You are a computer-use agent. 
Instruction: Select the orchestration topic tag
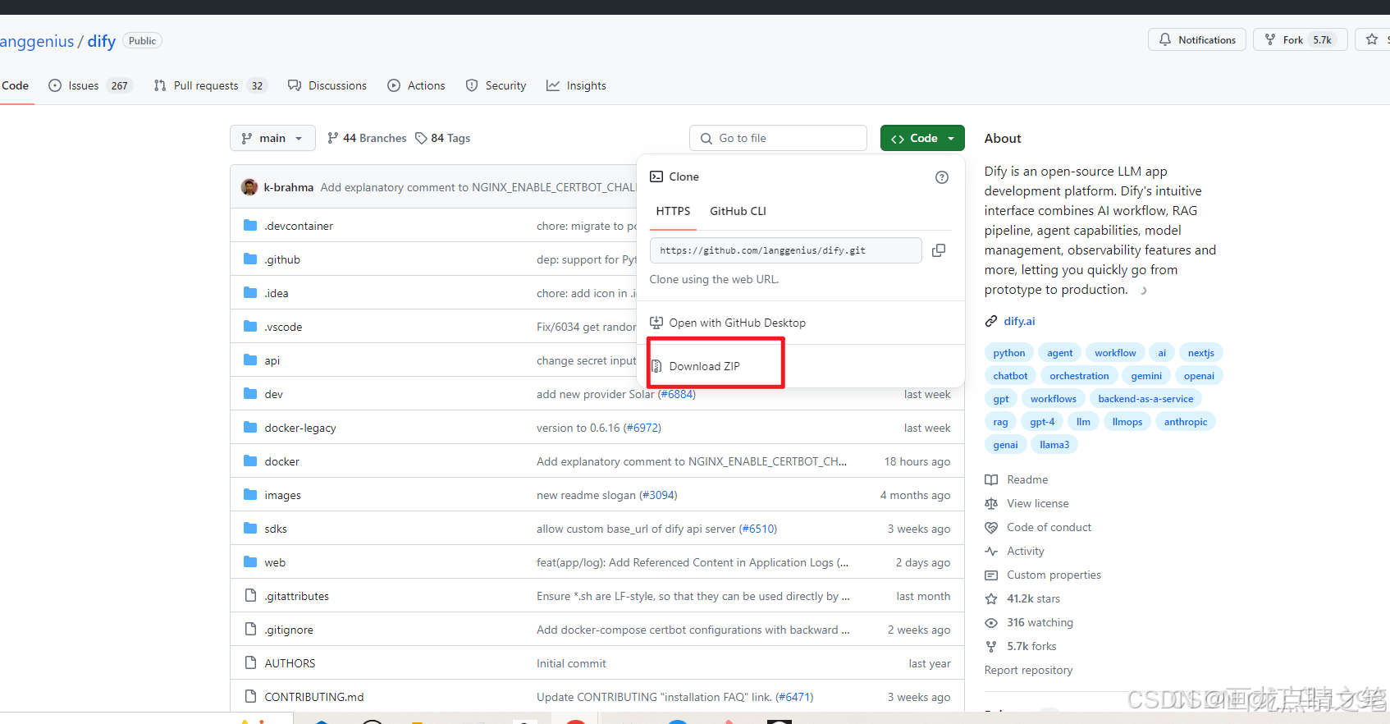[1079, 376]
